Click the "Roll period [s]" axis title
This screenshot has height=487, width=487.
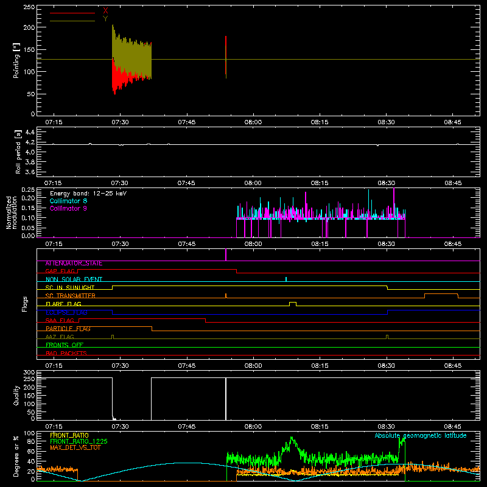click(18, 152)
